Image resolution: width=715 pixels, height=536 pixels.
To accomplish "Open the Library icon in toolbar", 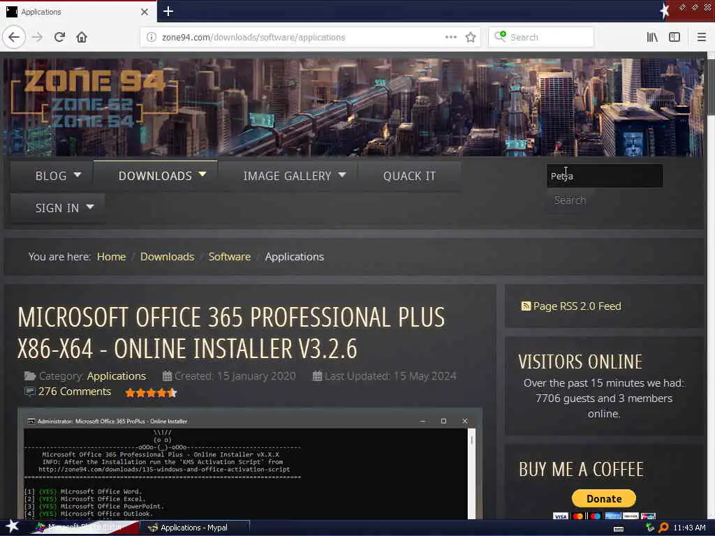I will (652, 37).
